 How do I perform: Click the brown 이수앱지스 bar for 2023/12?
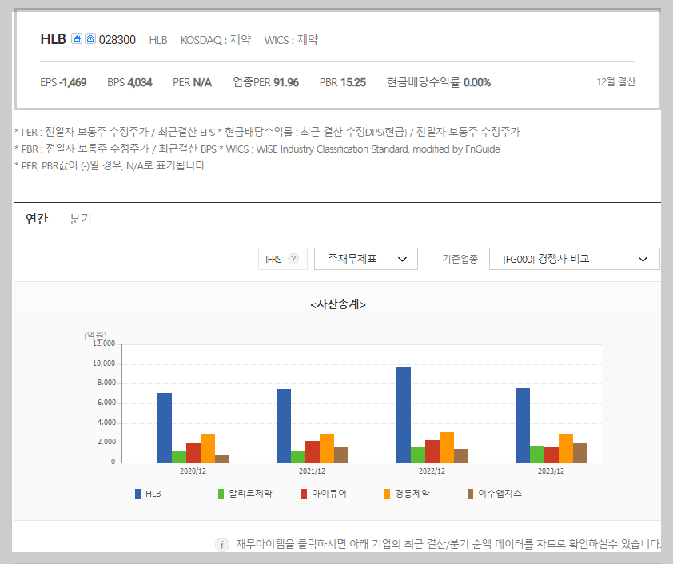pyautogui.click(x=580, y=452)
